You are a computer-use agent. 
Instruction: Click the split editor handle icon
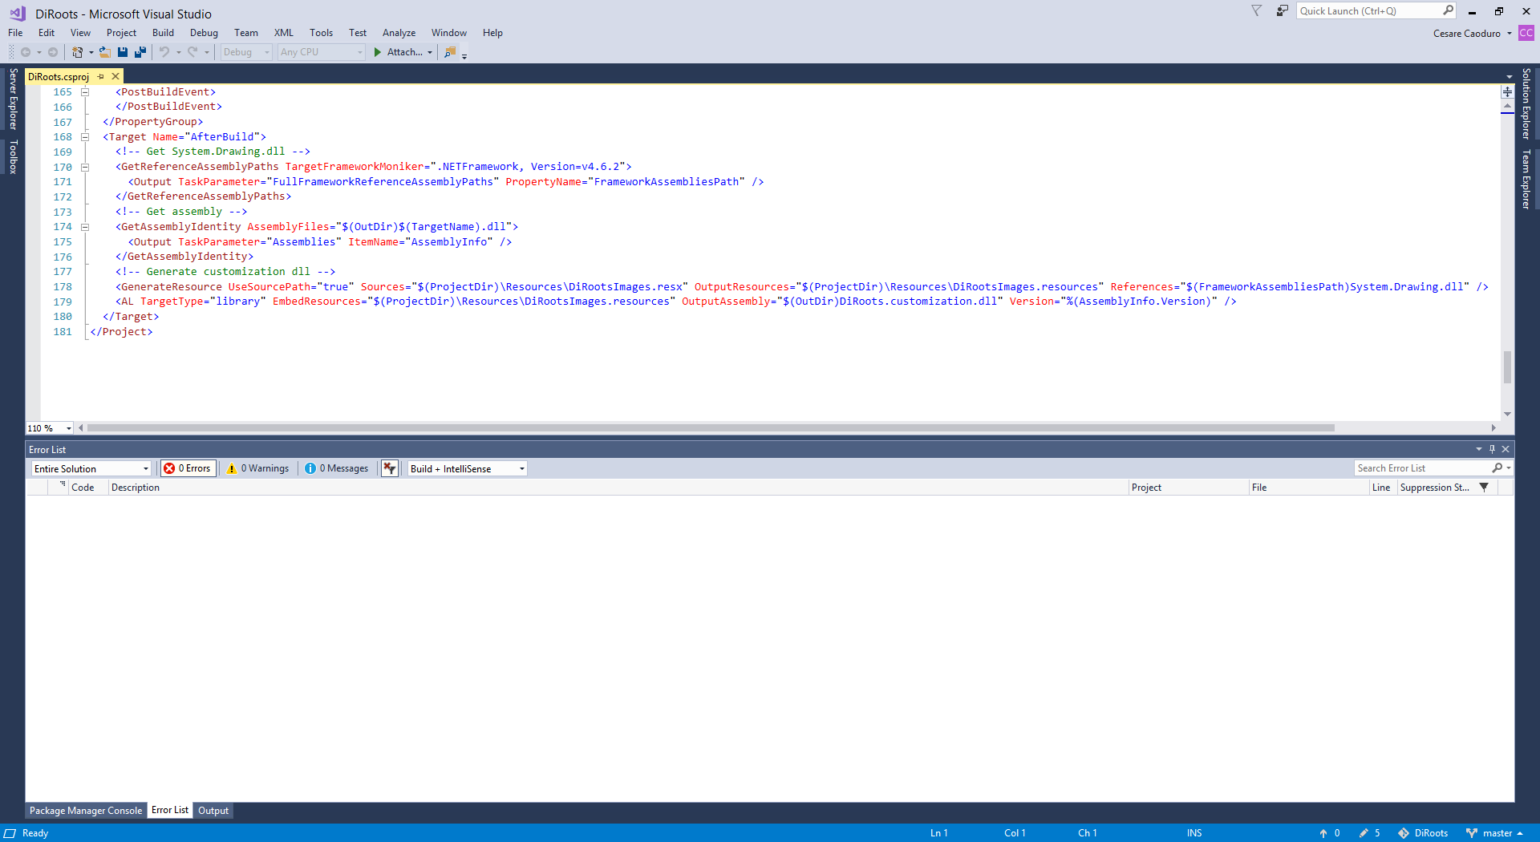click(1507, 92)
